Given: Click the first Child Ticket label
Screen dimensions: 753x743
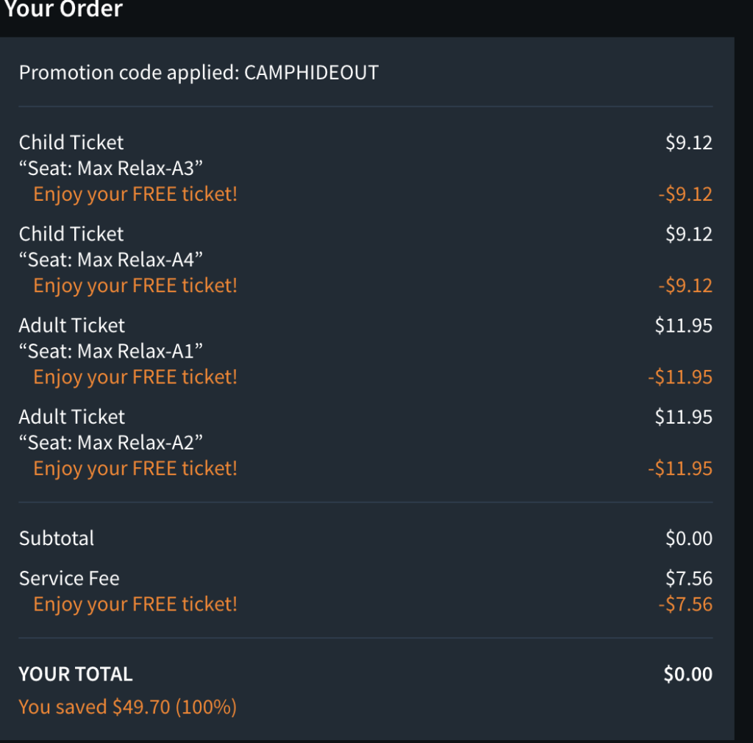Looking at the screenshot, I should [x=71, y=143].
